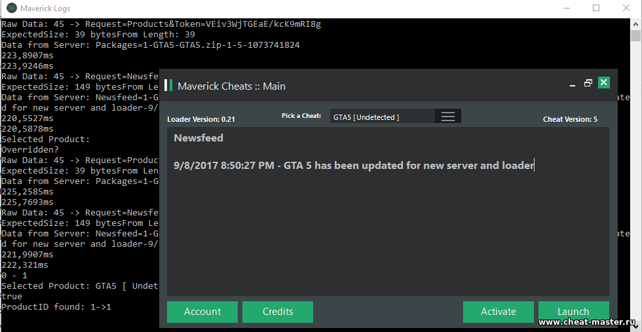
Task: Show the Credits page
Action: [x=278, y=312]
